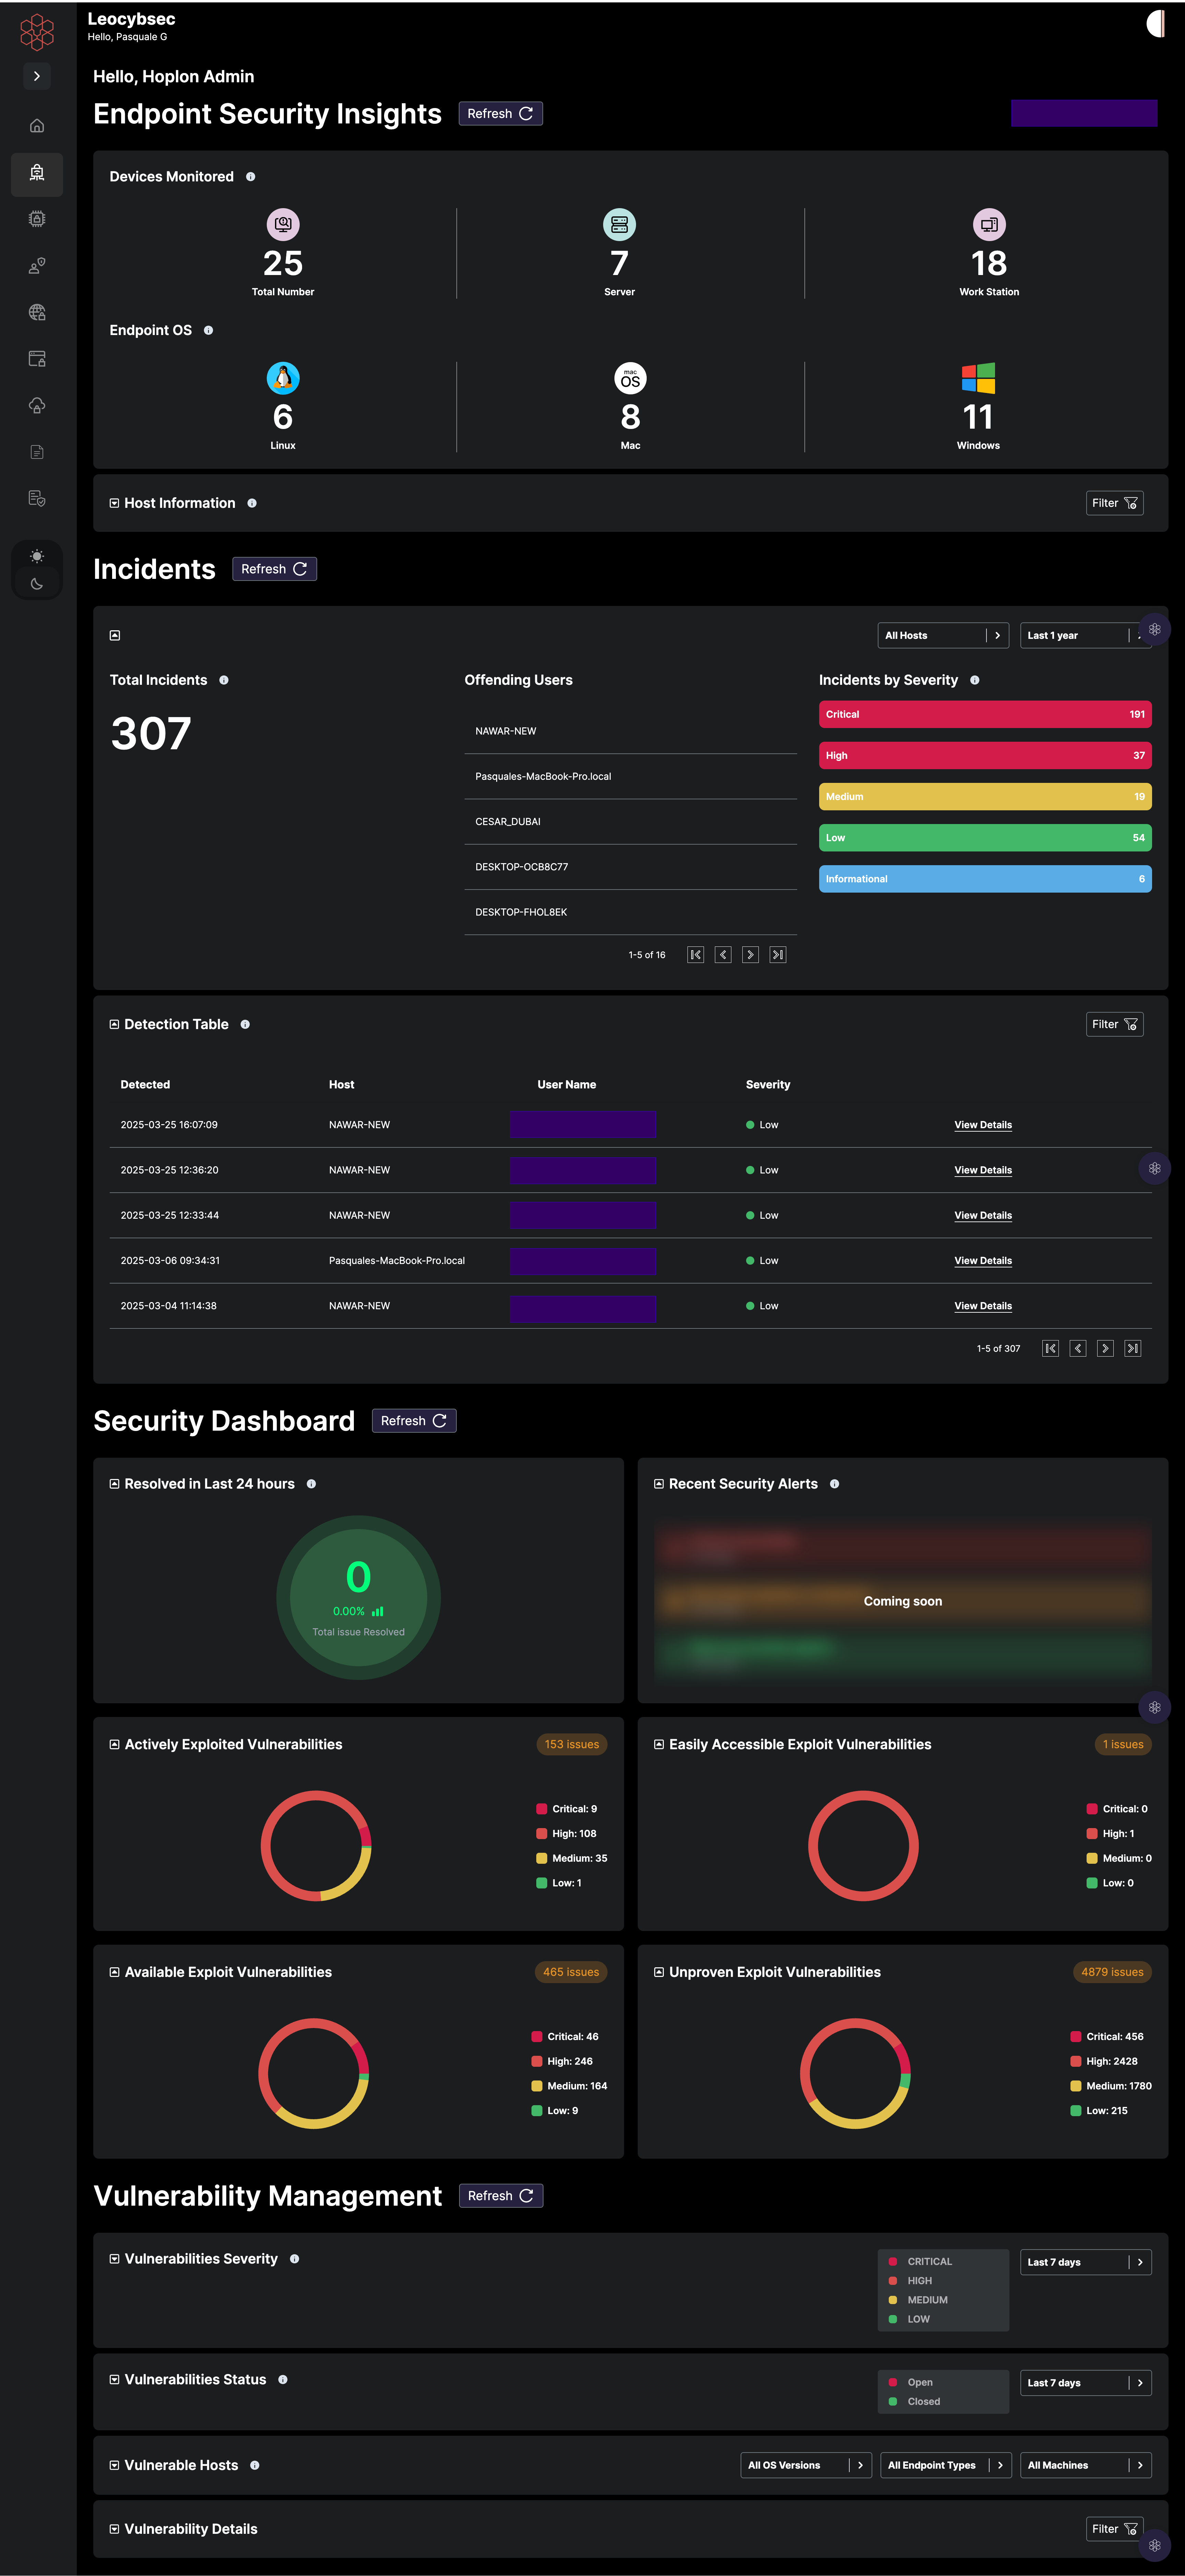Open the chip with padlock sidebar icon
1185x2576 pixels.
(x=37, y=219)
